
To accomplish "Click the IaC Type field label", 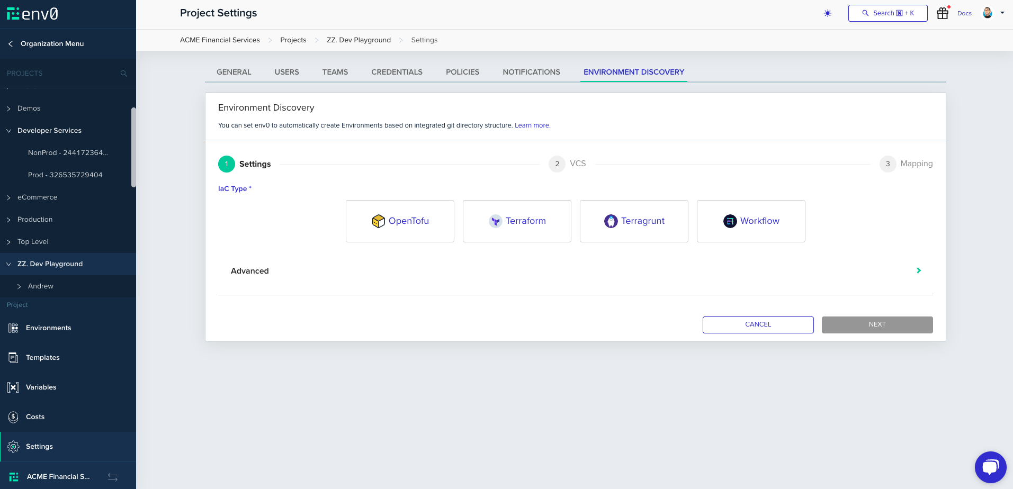I will (235, 189).
